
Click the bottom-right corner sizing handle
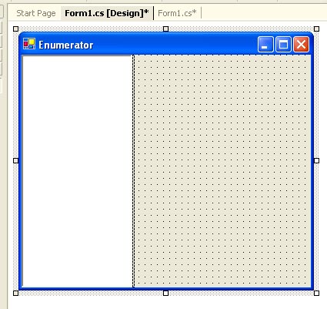316,293
